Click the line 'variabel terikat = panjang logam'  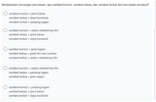29,22
